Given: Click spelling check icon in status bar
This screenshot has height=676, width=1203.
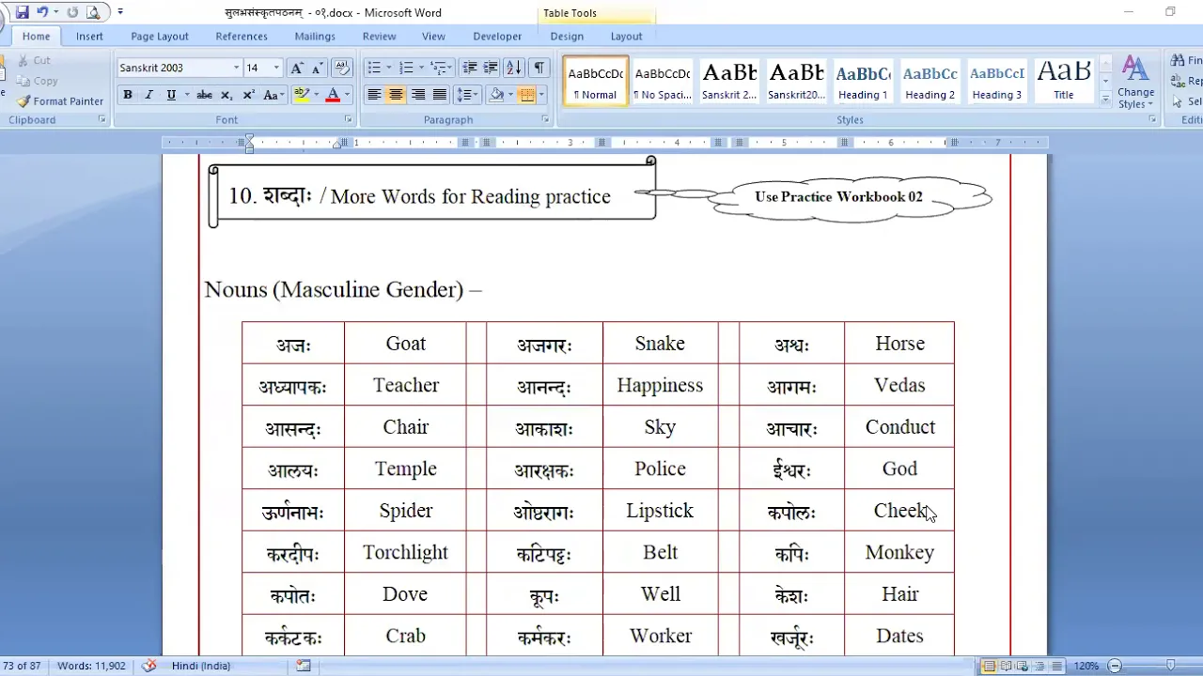Looking at the screenshot, I should click(149, 666).
